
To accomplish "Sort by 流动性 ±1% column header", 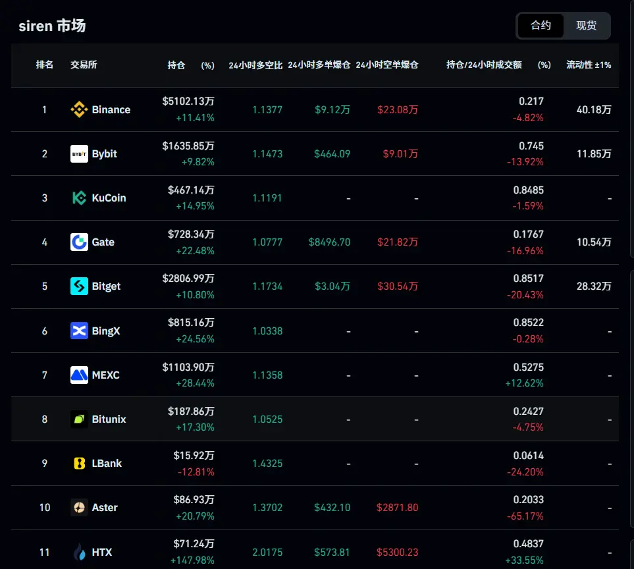I will pyautogui.click(x=589, y=65).
